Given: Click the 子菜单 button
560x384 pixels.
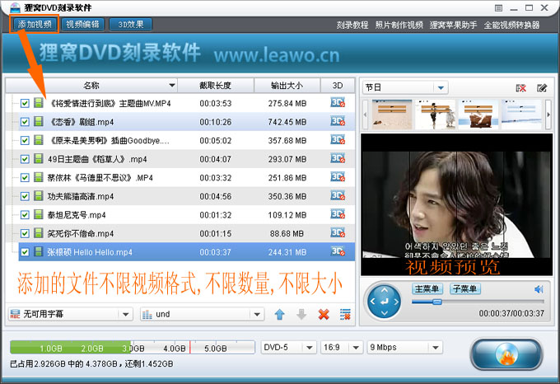Looking at the screenshot, I should pos(464,288).
